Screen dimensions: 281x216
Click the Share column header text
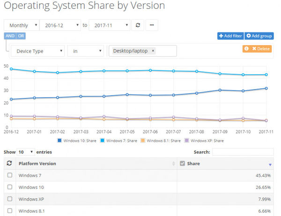point(193,163)
